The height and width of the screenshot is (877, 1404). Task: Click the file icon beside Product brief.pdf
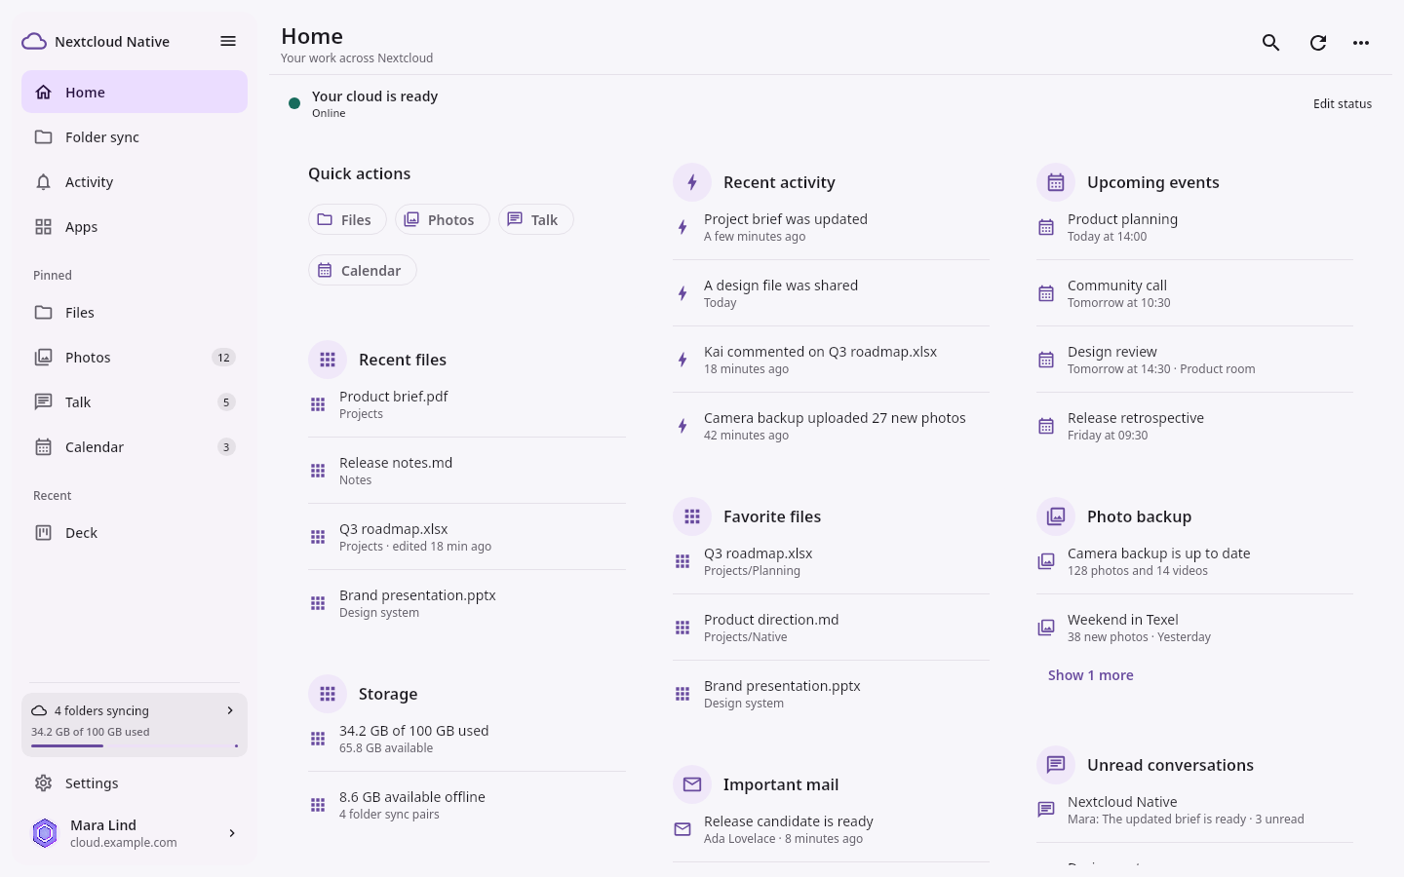[x=318, y=404]
